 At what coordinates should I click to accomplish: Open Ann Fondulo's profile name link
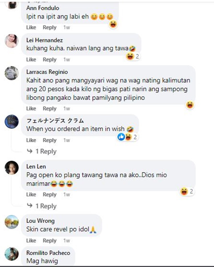coord(43,8)
